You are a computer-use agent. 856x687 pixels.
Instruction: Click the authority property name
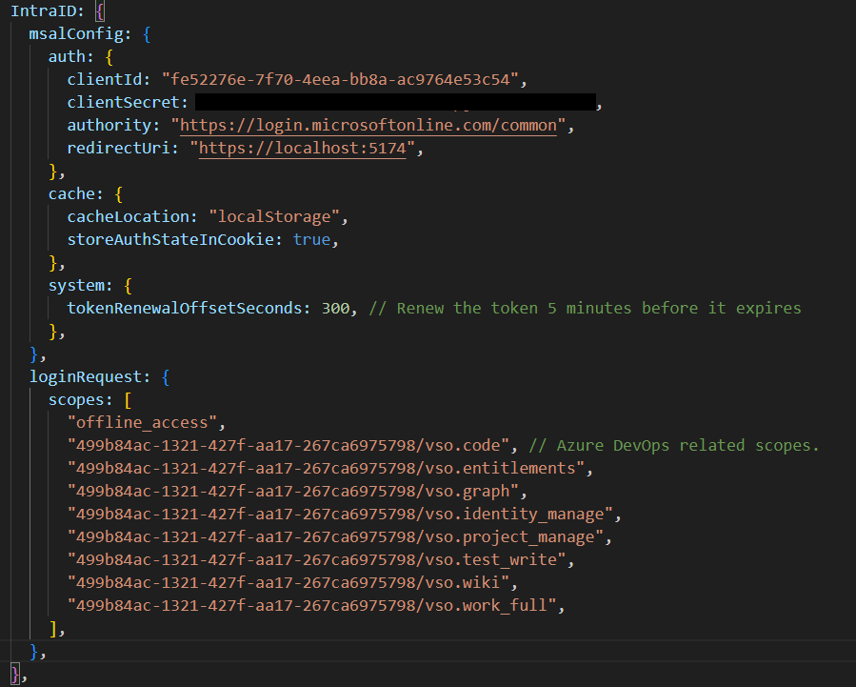[x=109, y=126]
